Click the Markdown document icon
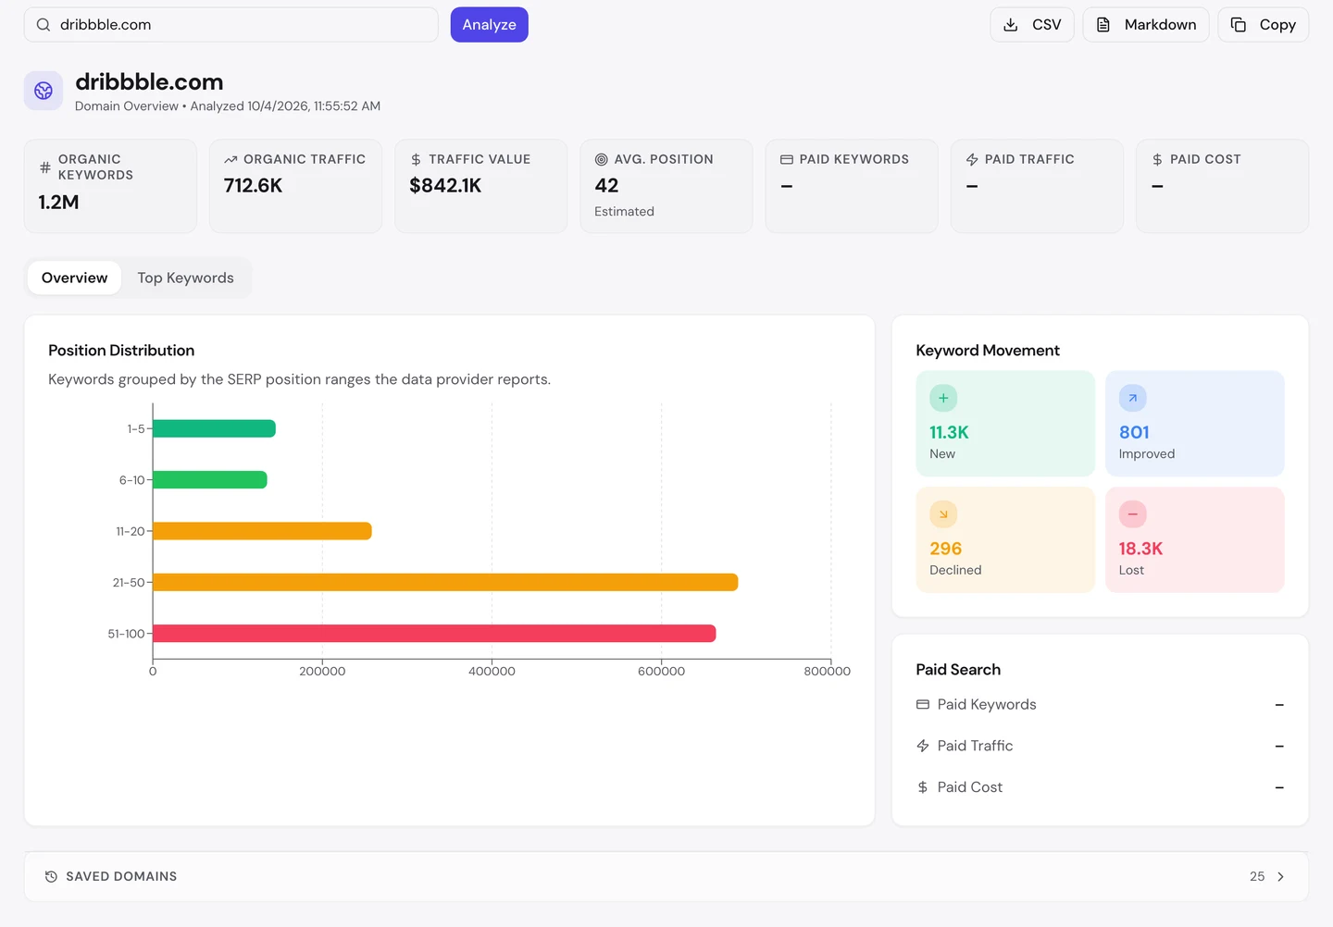Screen dimensions: 1333x927 [x=1103, y=25]
